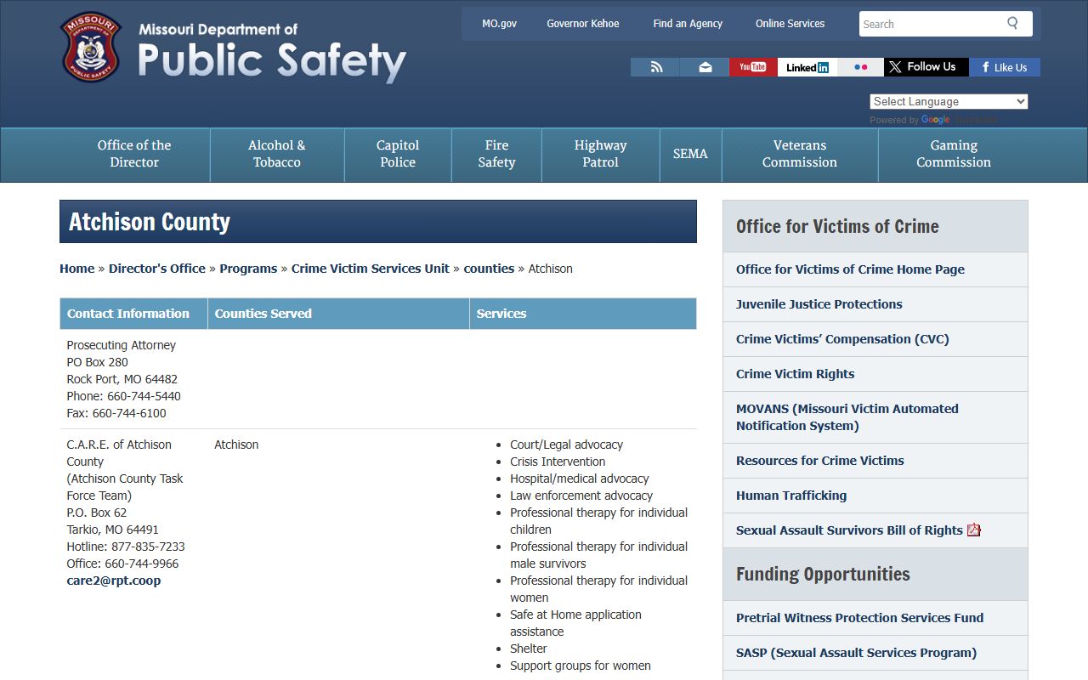
Task: Focus the Search input field
Action: (x=931, y=24)
